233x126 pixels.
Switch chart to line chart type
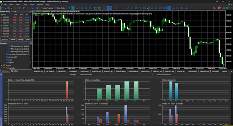[77, 8]
